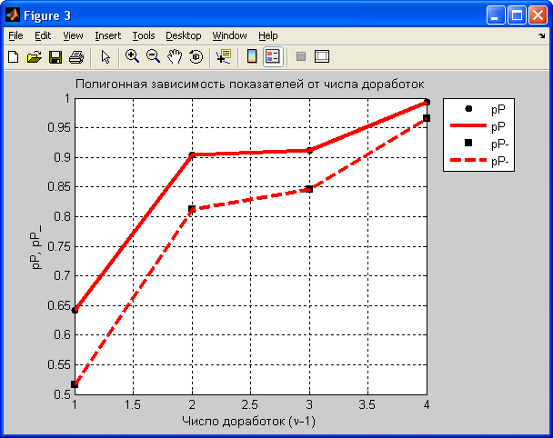Click the dashed line square marker at x=2

point(192,209)
